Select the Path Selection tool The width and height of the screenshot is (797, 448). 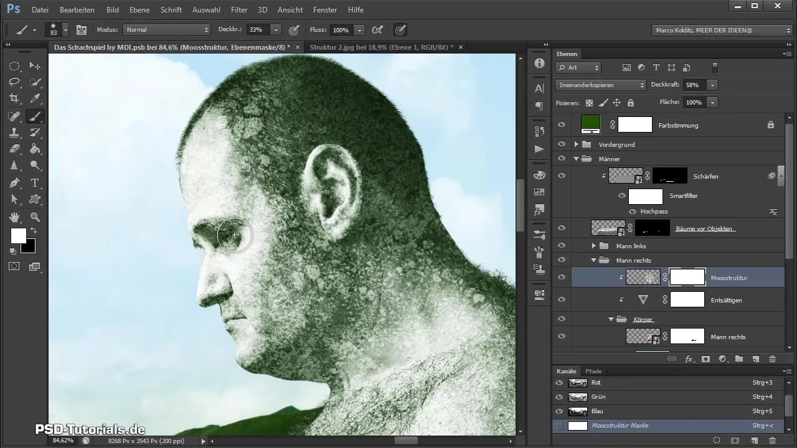point(14,199)
